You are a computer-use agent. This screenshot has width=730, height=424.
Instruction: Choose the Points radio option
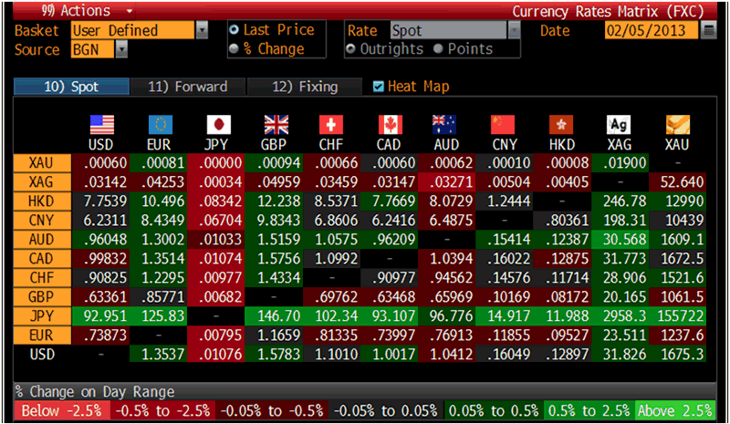[439, 48]
